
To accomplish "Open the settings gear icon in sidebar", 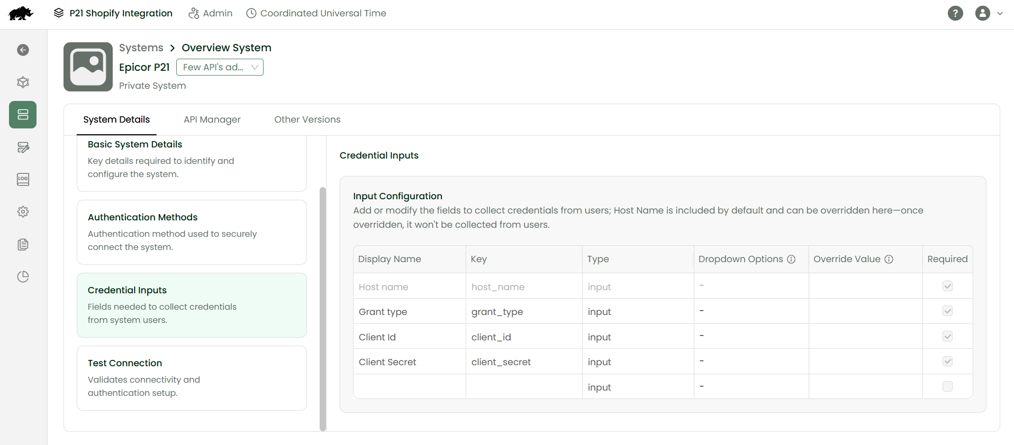I will tap(23, 212).
